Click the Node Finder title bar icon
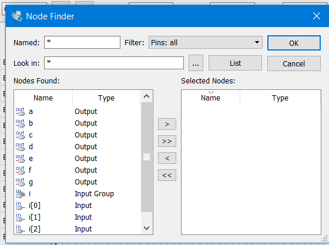The width and height of the screenshot is (329, 245). click(17, 16)
